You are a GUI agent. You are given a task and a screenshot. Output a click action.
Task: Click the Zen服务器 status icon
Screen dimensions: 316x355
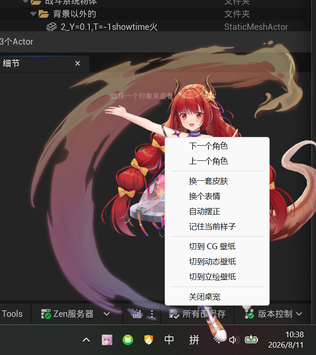click(x=46, y=314)
